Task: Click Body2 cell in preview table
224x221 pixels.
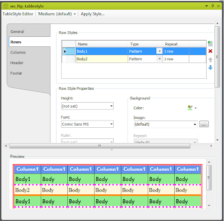Action: (27, 190)
